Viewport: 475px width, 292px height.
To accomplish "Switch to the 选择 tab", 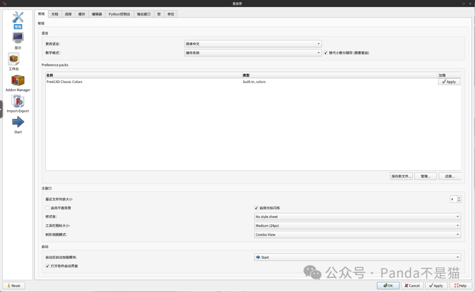I will tap(68, 14).
